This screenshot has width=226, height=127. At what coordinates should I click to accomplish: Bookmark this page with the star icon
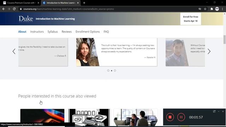click(205, 9)
